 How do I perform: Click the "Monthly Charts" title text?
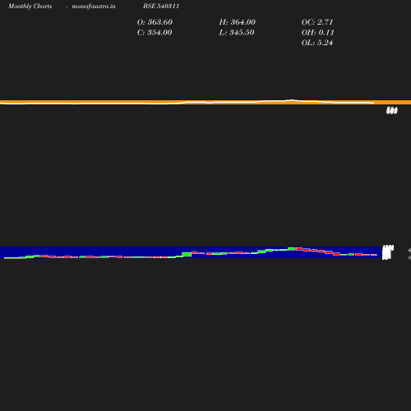coord(30,6)
